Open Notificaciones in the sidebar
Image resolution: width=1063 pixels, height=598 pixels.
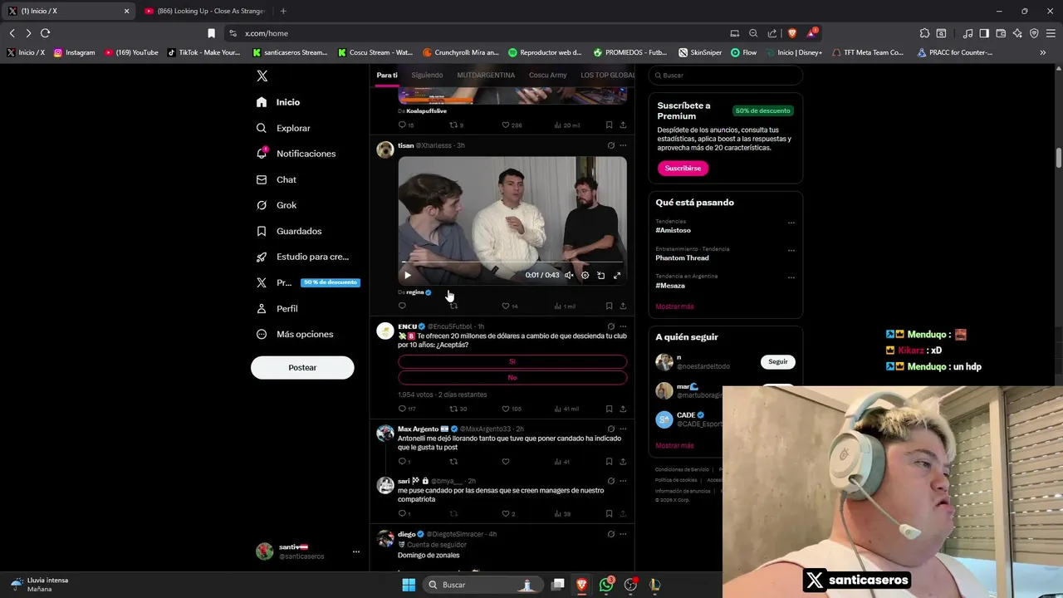point(296,154)
